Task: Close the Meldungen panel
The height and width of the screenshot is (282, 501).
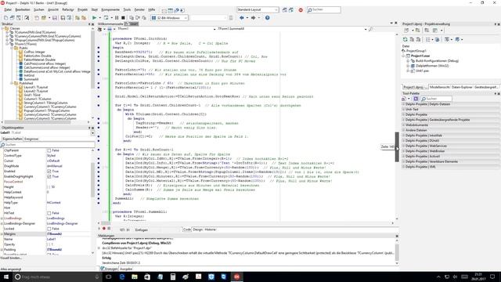Action: click(x=397, y=236)
